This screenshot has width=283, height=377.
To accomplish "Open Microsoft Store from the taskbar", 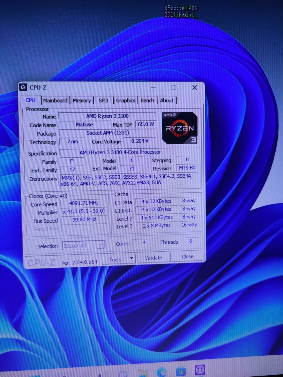I will (180, 371).
